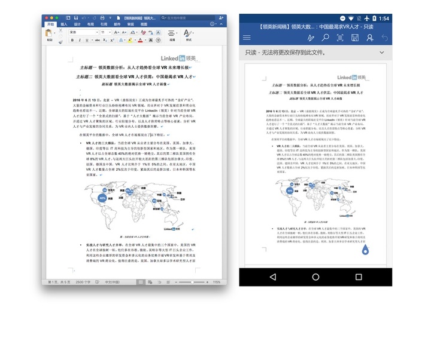This screenshot has width=431, height=344.
Task: Open the hamburger menu in mobile Word
Action: 247,38
